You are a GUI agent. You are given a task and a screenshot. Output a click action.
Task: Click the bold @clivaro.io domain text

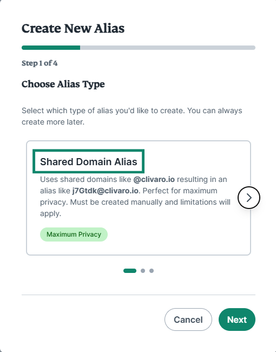(x=154, y=180)
